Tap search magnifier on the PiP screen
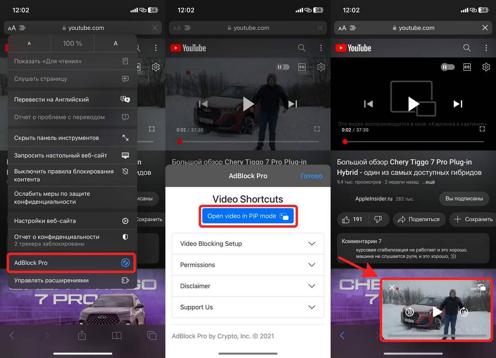496x358 pixels. (x=467, y=48)
